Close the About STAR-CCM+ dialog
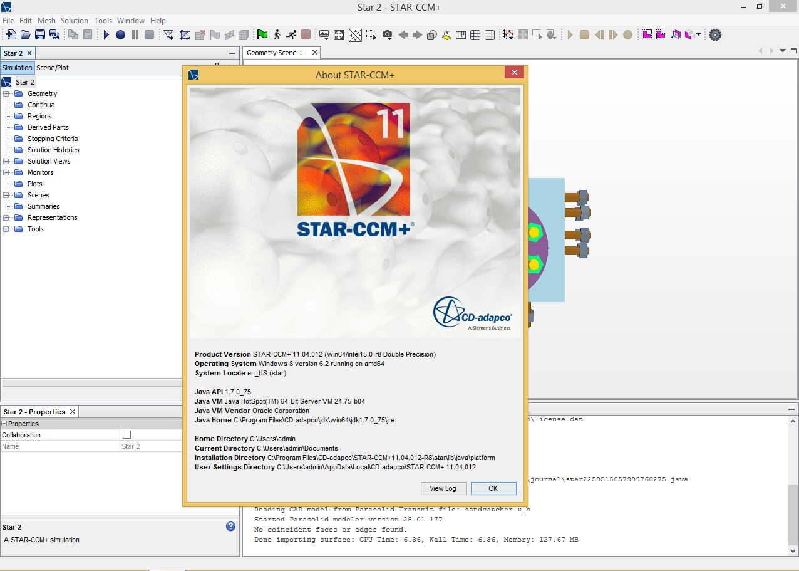This screenshot has height=571, width=799. point(514,73)
